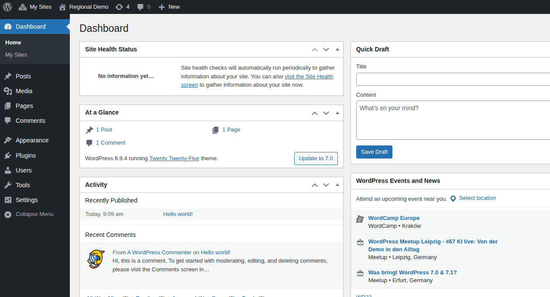Open the 1 Comment link

pyautogui.click(x=110, y=143)
